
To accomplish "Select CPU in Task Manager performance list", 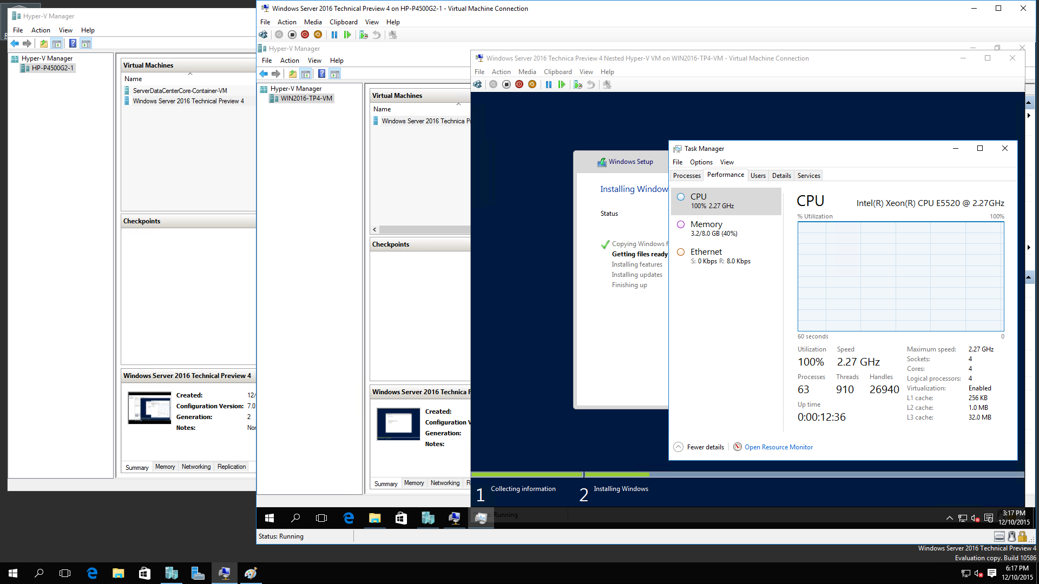I will 726,201.
